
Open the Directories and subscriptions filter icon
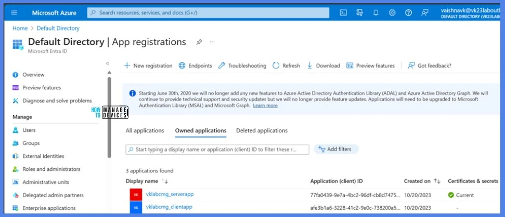click(x=360, y=13)
